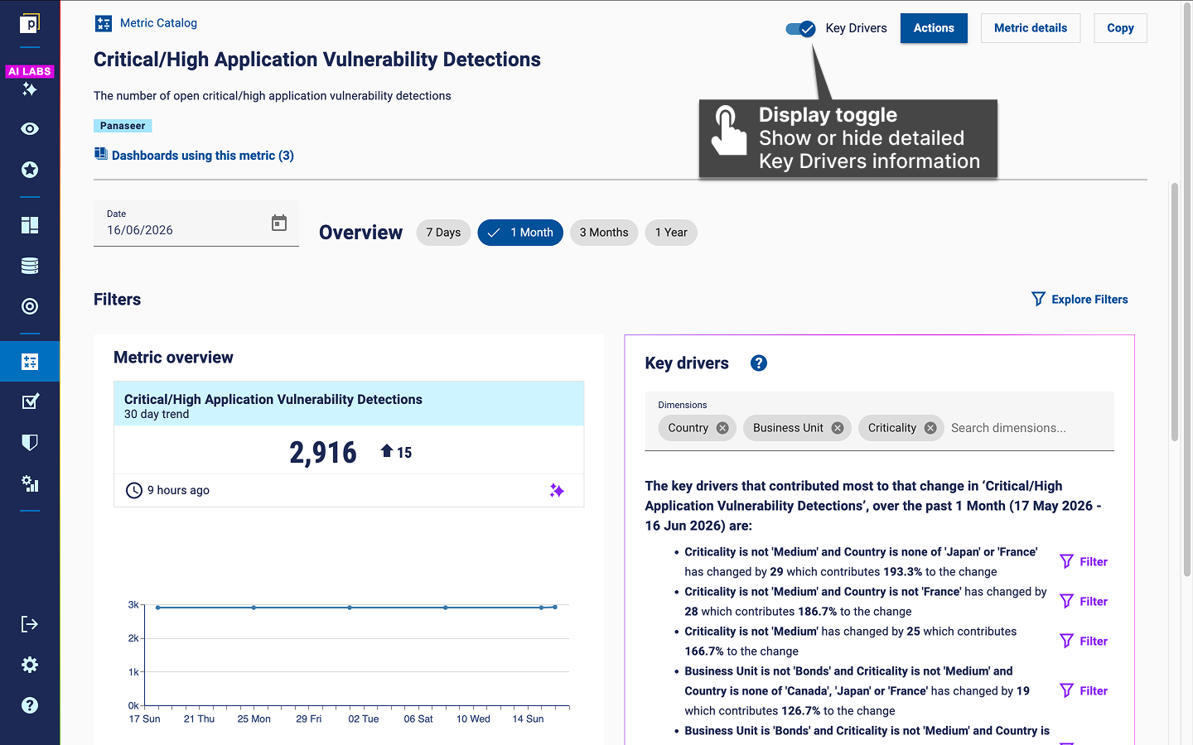Select the 1 Year overview range
The width and height of the screenshot is (1193, 745).
click(671, 233)
